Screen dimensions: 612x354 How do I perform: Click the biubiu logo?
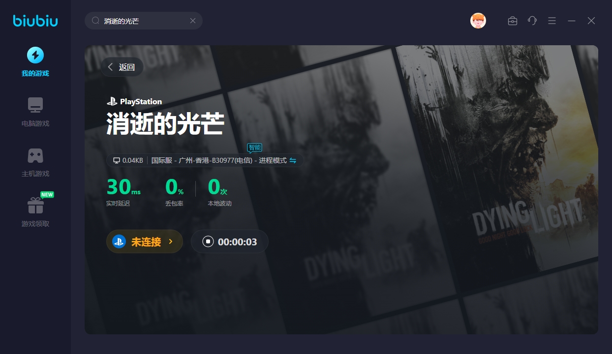click(x=35, y=21)
